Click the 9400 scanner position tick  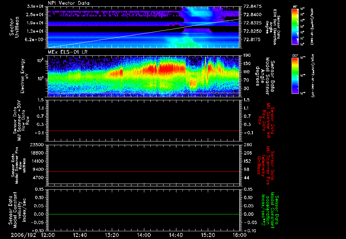39,169
